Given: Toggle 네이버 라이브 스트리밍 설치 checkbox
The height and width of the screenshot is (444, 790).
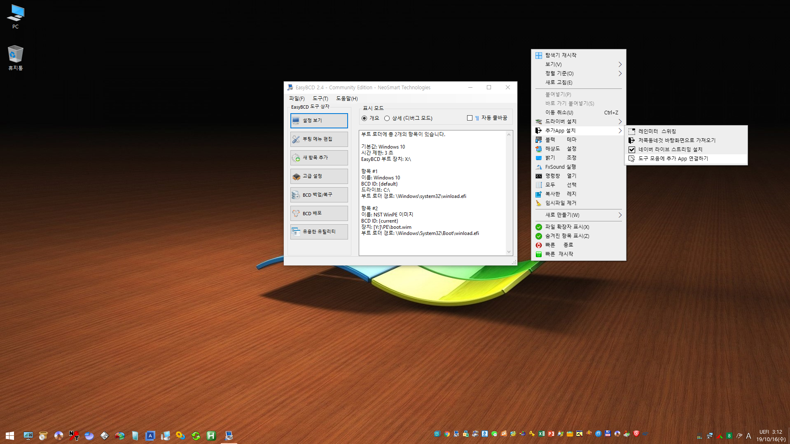Looking at the screenshot, I should 632,149.
